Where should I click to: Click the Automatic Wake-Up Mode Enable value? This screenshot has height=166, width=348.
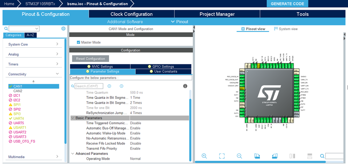135,133
